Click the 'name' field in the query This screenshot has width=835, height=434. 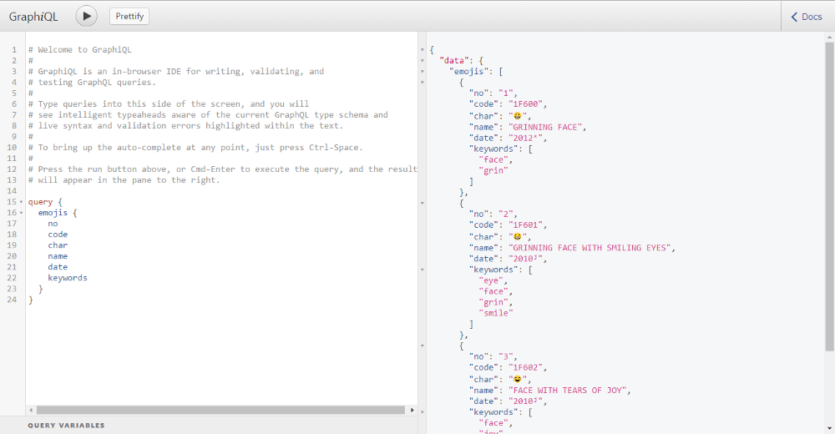click(58, 256)
